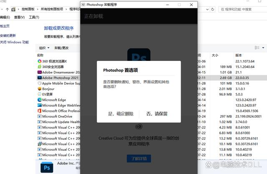Click version 22.0.0.35 cell
This screenshot has width=267, height=174.
[x=242, y=78]
